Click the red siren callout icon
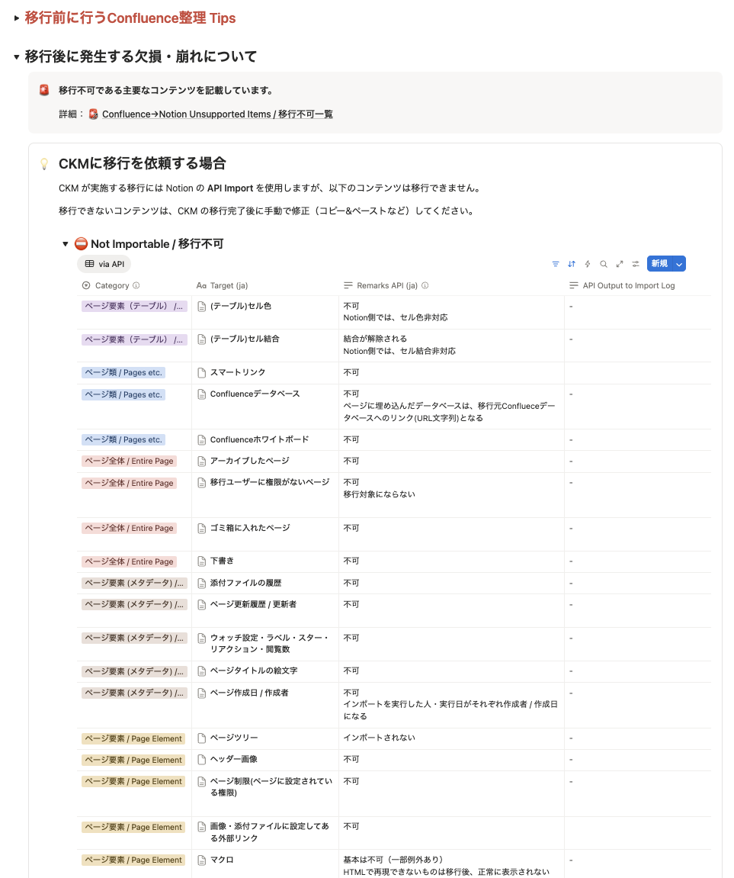 point(44,90)
